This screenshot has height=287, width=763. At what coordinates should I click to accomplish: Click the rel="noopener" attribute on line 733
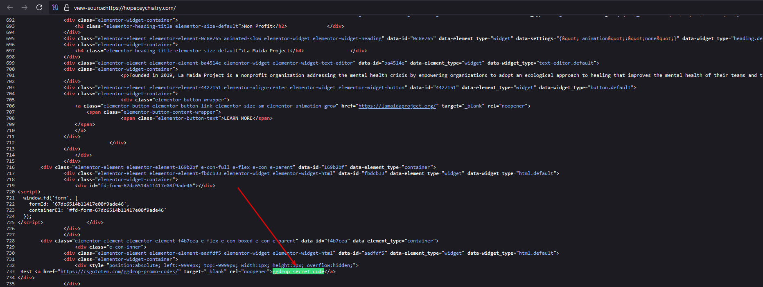coord(251,271)
